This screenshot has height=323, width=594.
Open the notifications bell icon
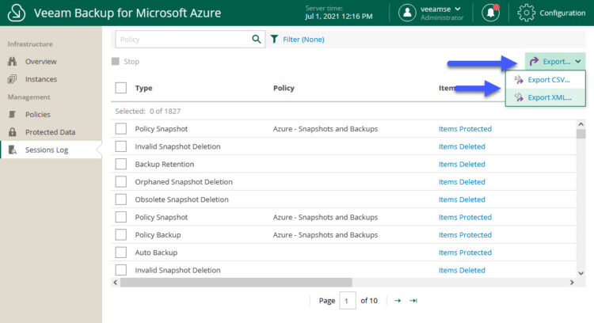tap(490, 13)
